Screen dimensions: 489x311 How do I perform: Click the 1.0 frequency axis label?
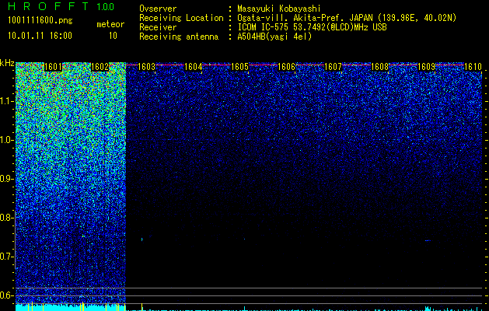point(7,141)
